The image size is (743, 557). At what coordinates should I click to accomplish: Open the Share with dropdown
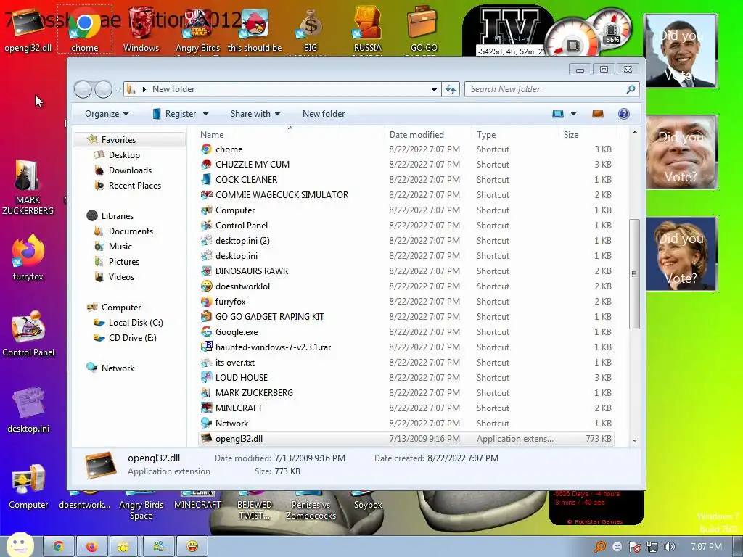tap(255, 114)
